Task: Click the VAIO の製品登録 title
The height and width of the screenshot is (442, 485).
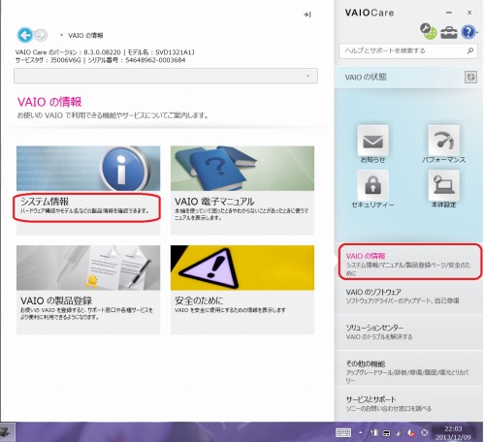Action: (56, 300)
